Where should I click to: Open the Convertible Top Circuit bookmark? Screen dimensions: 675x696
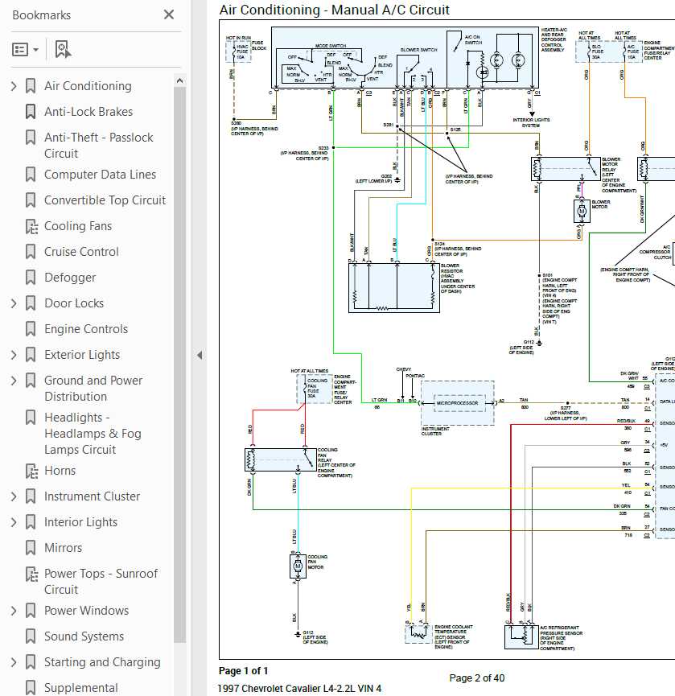coord(105,200)
